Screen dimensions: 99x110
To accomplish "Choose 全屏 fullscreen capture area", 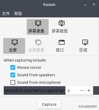I will coord(14,46).
